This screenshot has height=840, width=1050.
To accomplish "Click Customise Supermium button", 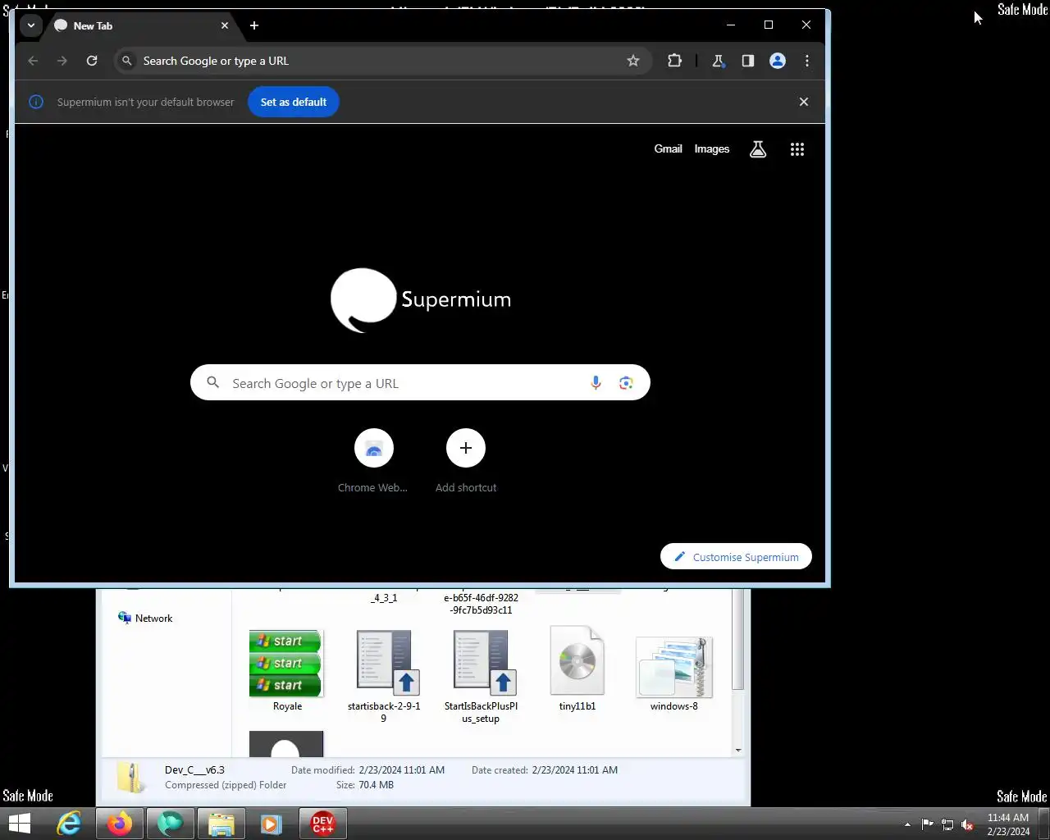I will (736, 557).
